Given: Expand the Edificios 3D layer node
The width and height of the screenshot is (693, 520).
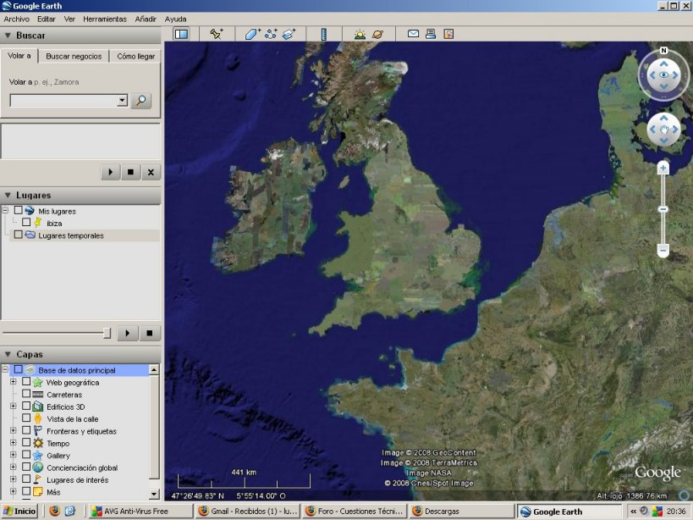Looking at the screenshot, I should point(14,406).
